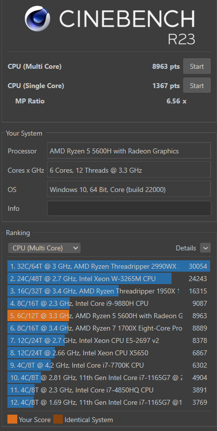
Task: Select highlighted row 5 Ryzen 5 5600H
Action: 109,316
